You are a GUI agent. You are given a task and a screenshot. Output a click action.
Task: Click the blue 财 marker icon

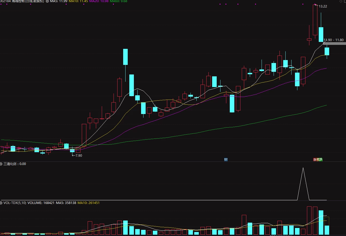tap(226, 160)
